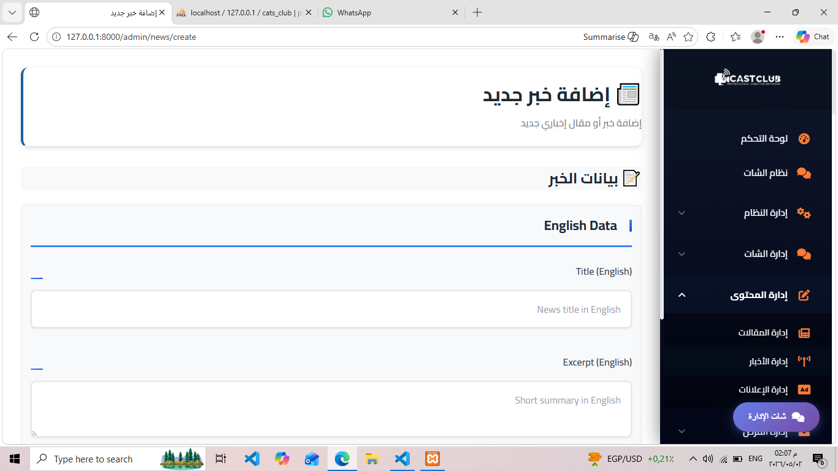Click the Windows search box
This screenshot has height=471, width=838.
(118, 459)
